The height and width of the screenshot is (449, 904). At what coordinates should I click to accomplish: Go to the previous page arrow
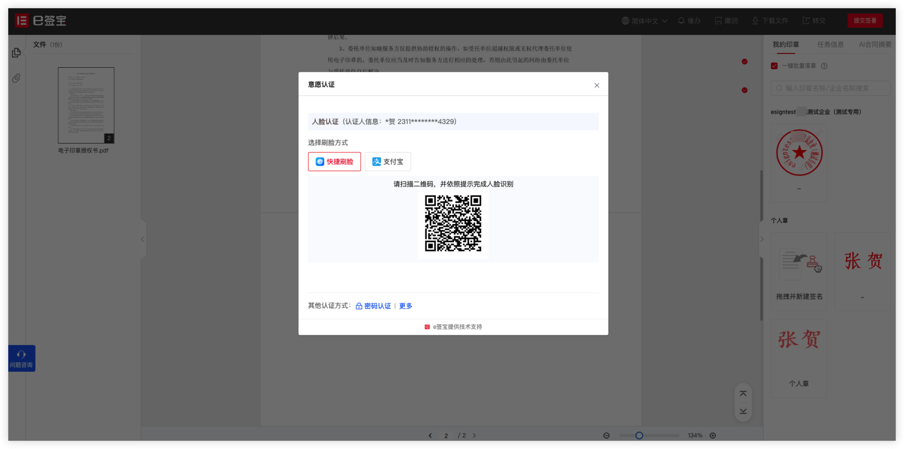pyautogui.click(x=430, y=436)
